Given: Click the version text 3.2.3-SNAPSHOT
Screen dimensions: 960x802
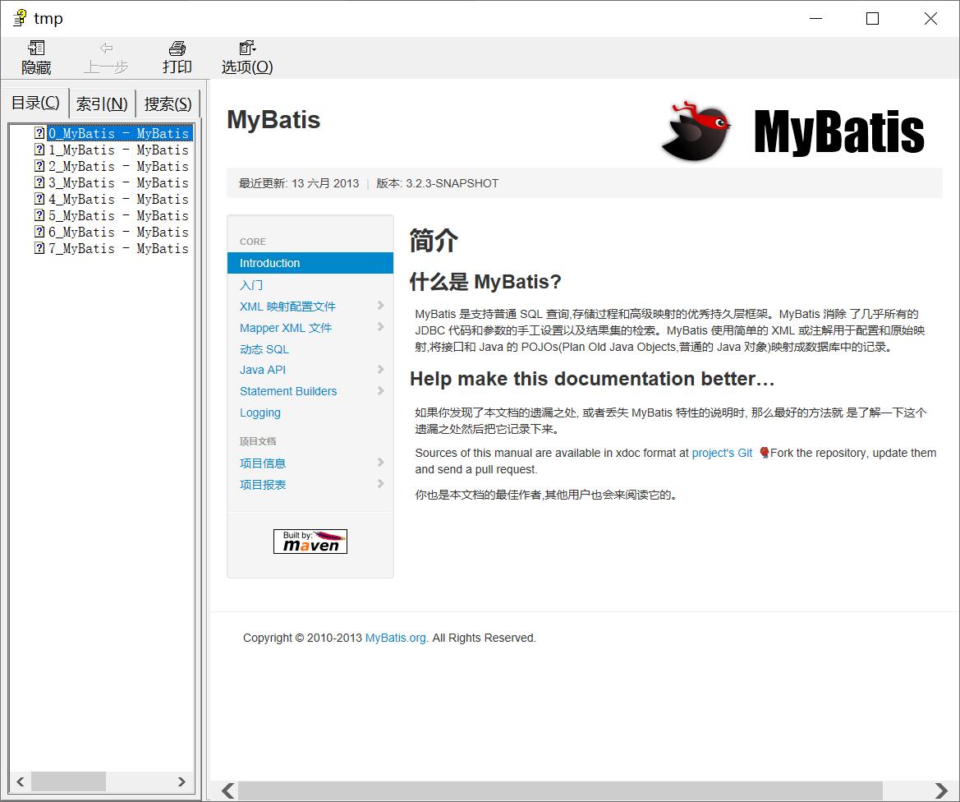Looking at the screenshot, I should point(452,183).
